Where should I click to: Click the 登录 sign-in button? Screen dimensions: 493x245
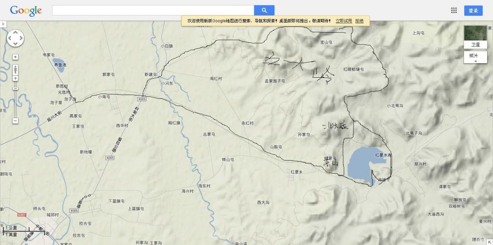click(473, 11)
